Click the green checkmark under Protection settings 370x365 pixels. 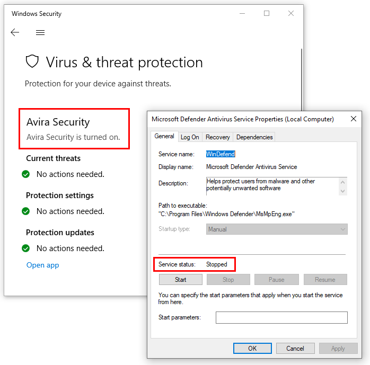tap(26, 211)
